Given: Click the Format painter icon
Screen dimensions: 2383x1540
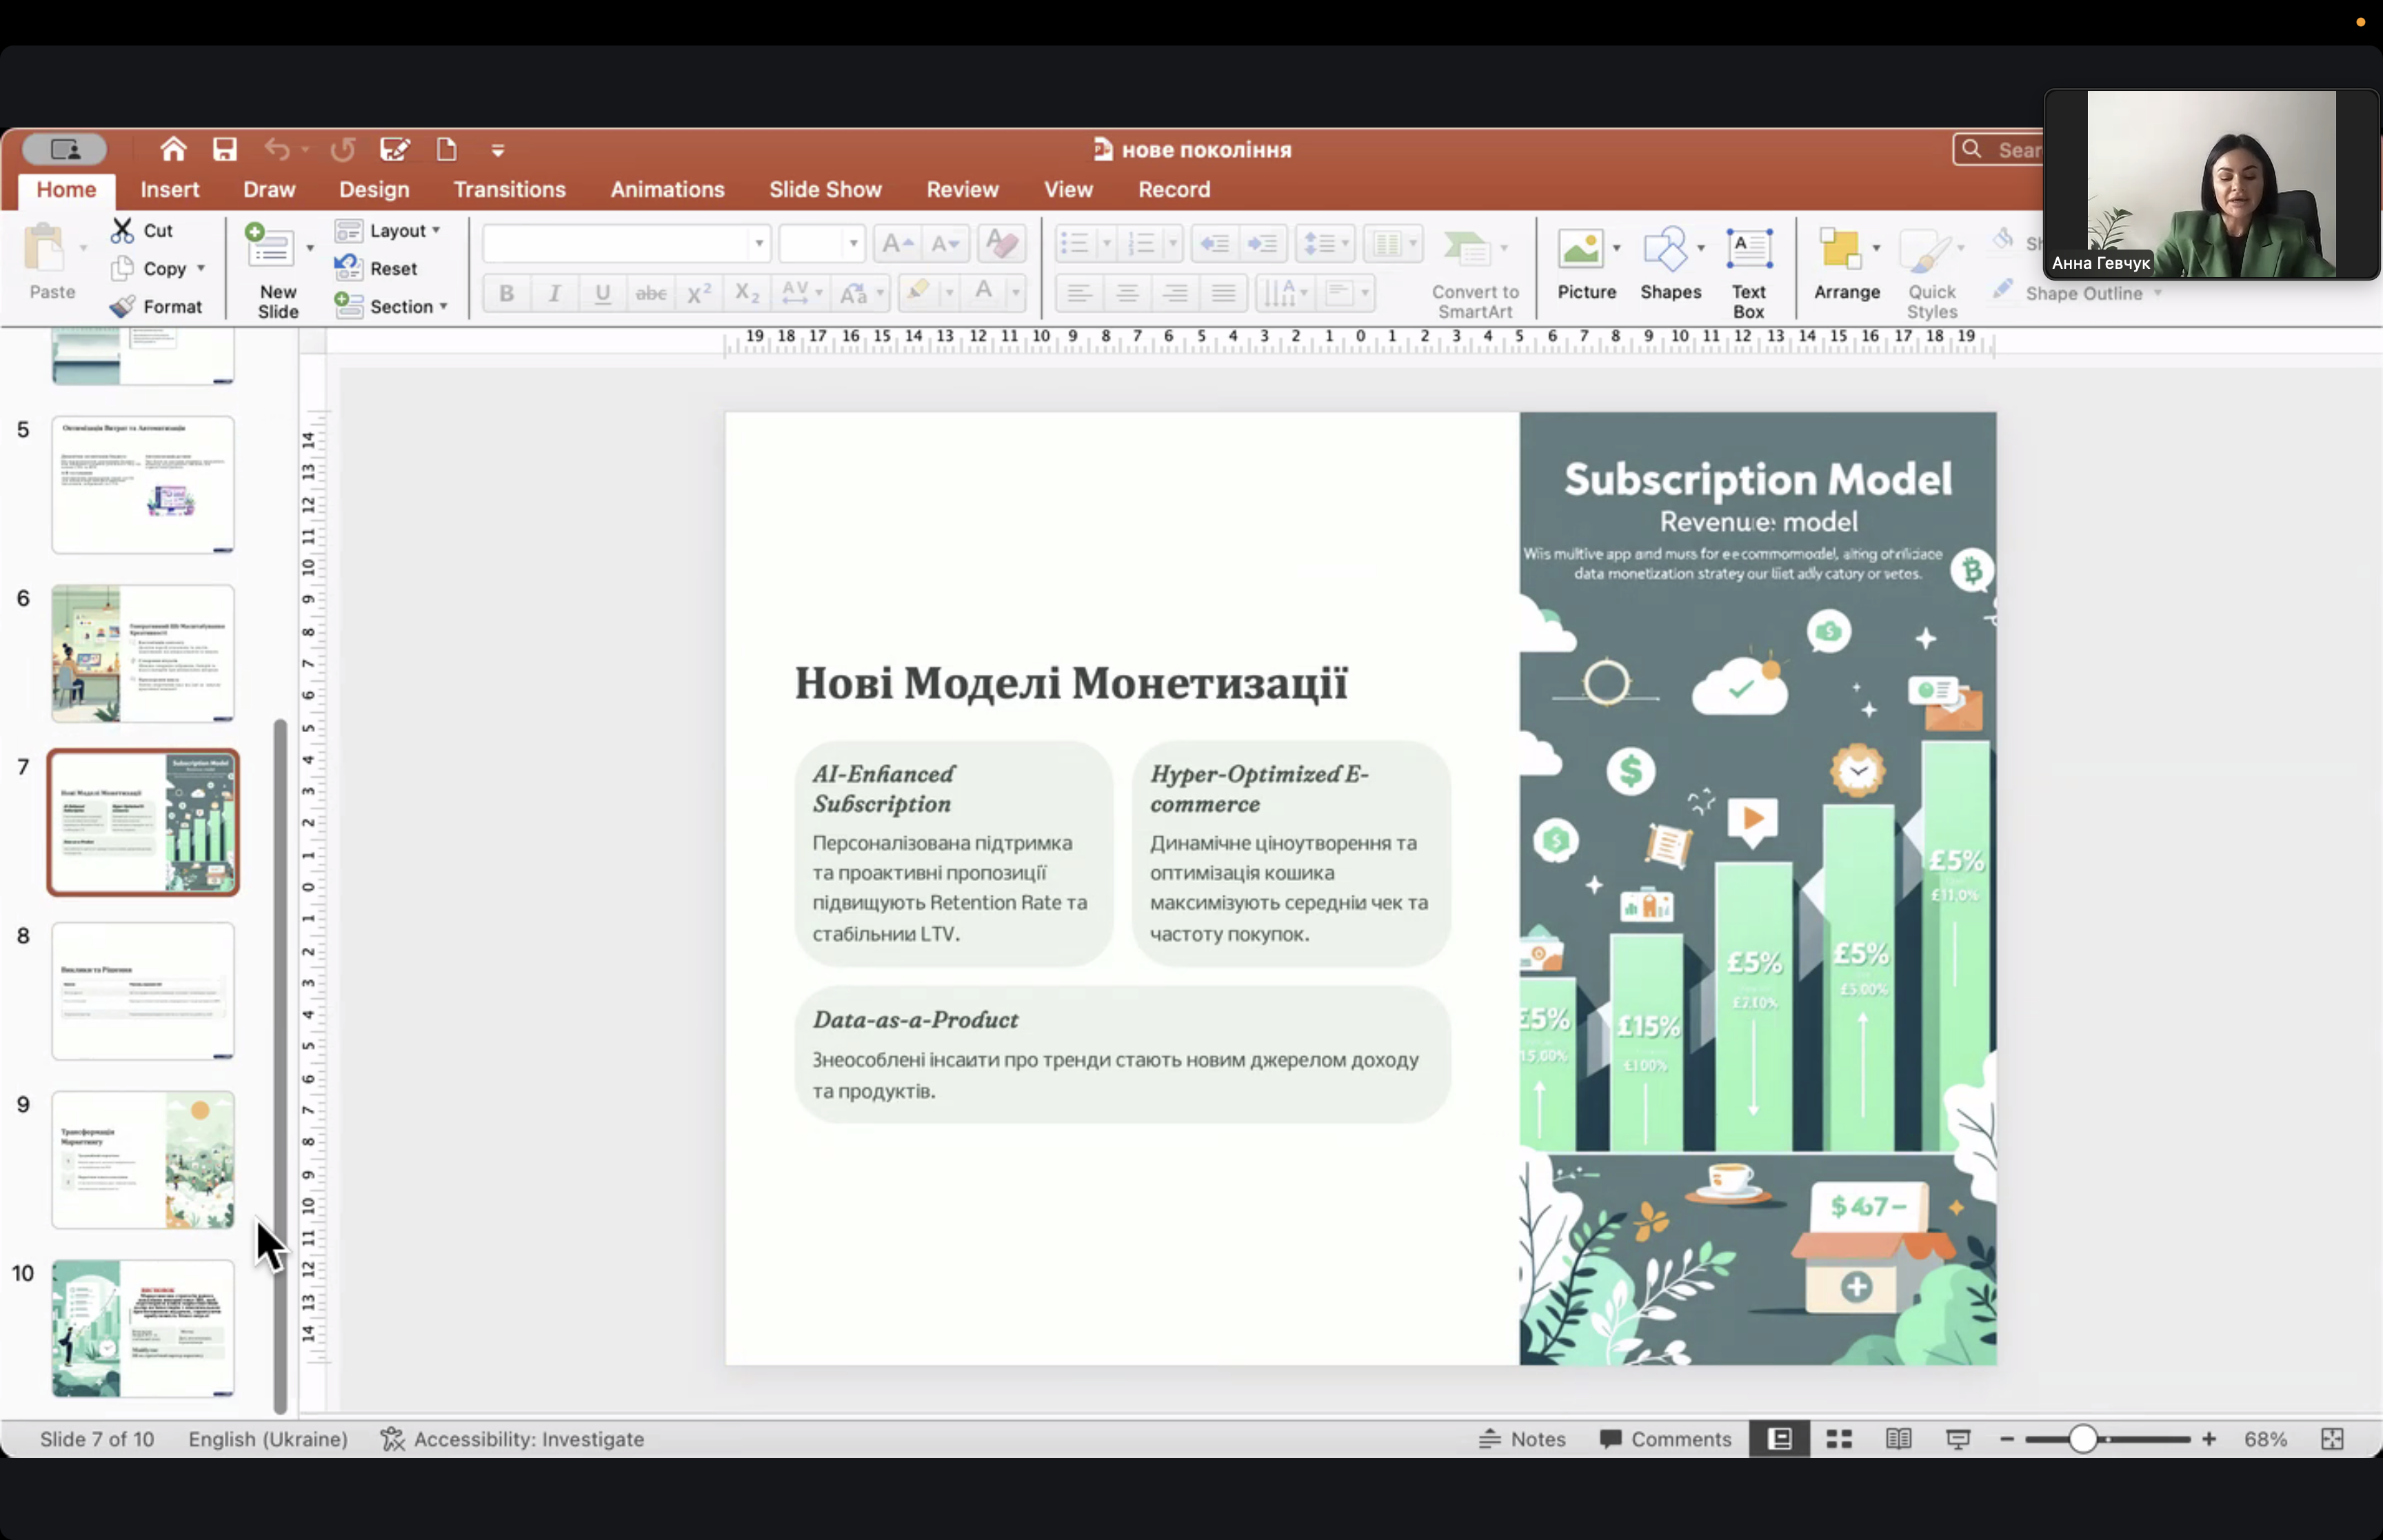Looking at the screenshot, I should click(x=122, y=306).
